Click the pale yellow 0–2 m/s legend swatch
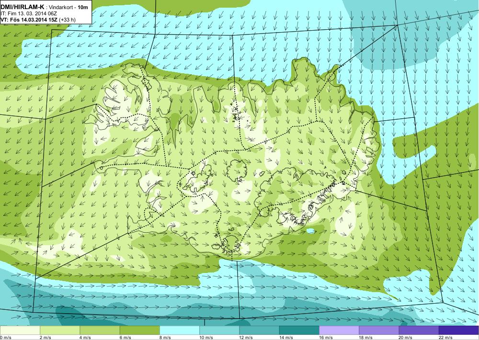479x340 pixels. click(x=20, y=330)
